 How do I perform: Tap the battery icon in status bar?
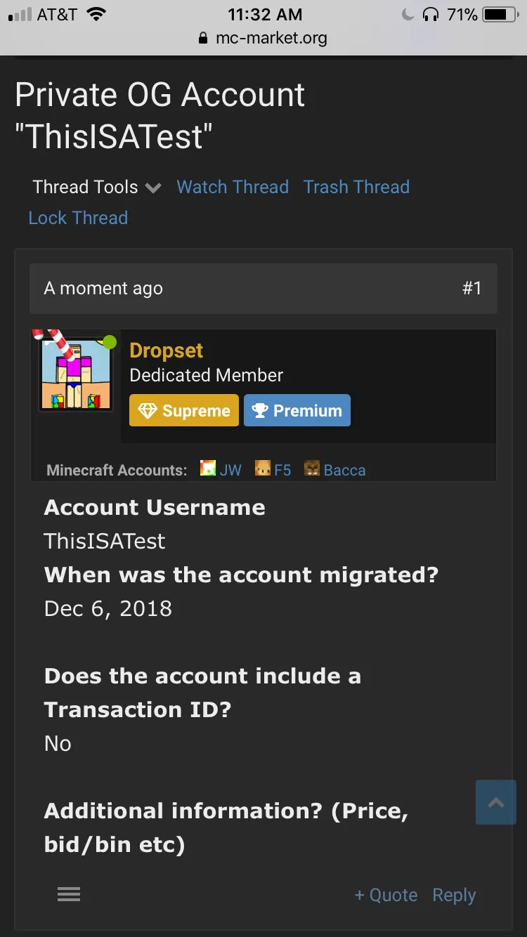pos(500,14)
